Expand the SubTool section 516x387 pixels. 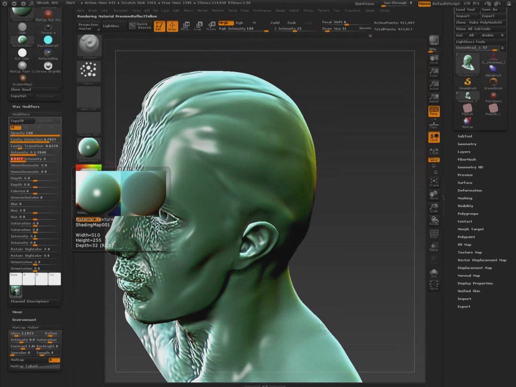click(465, 136)
